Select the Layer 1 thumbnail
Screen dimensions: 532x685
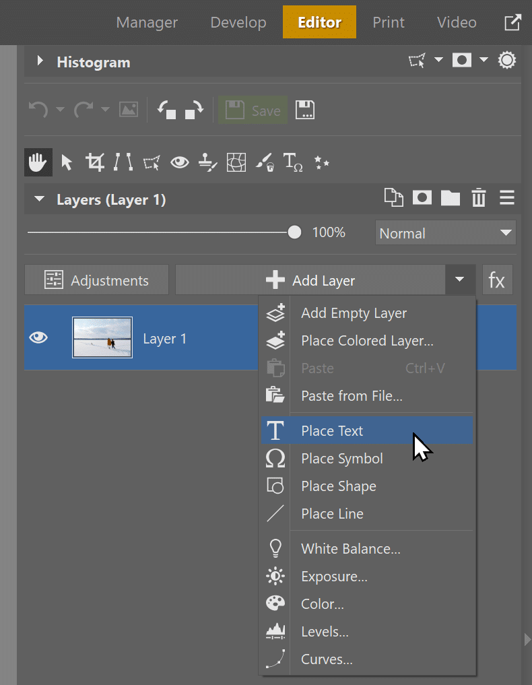click(102, 337)
